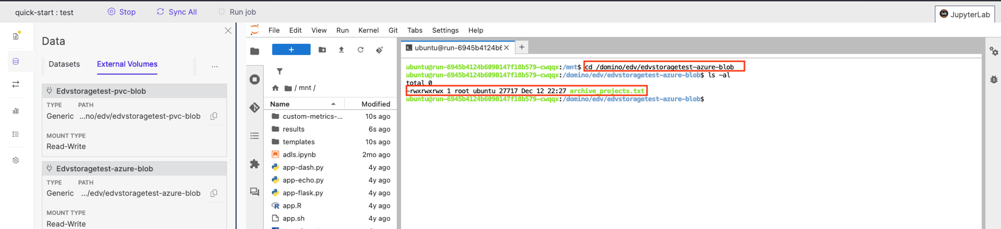Click the Git clone icon in toolbar

tap(380, 49)
